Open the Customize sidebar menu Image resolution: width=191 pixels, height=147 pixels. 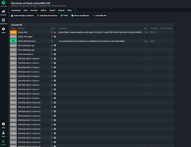3,21
